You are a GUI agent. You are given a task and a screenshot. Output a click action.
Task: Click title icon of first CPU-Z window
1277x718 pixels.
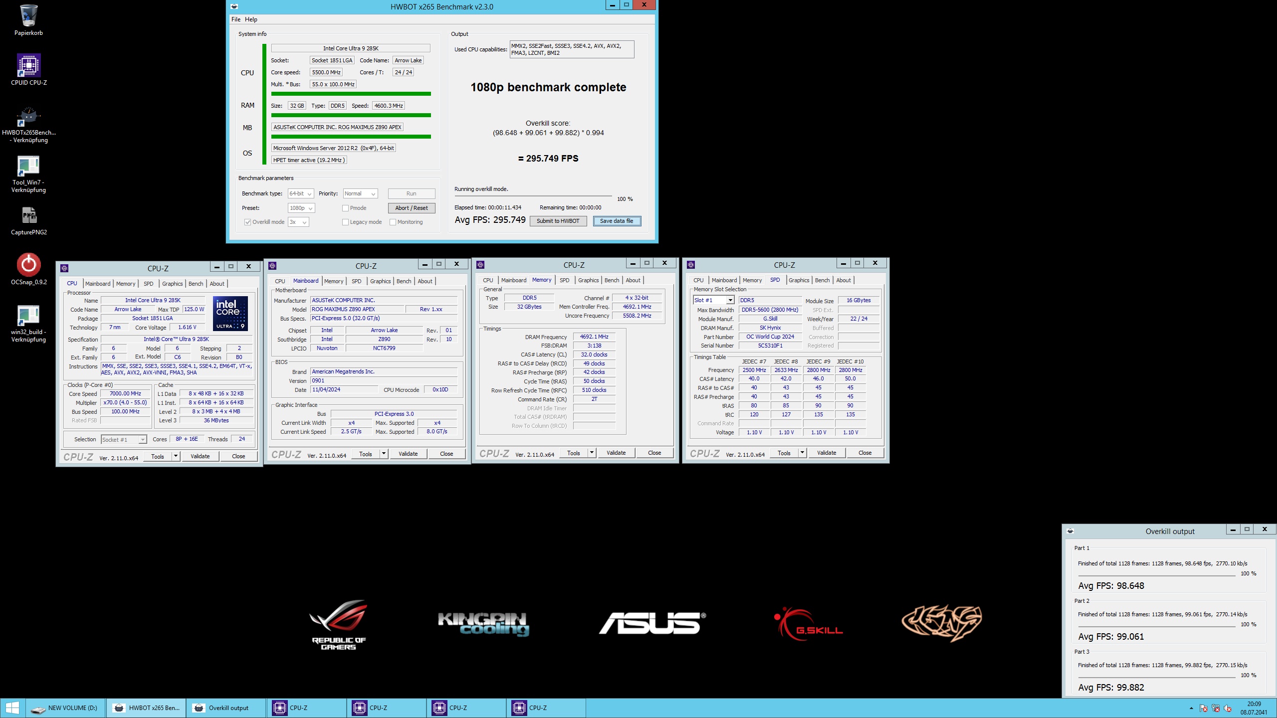click(x=64, y=268)
